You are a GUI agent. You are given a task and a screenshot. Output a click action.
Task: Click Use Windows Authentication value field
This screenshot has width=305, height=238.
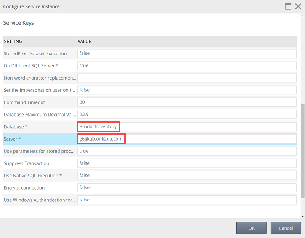click(187, 200)
